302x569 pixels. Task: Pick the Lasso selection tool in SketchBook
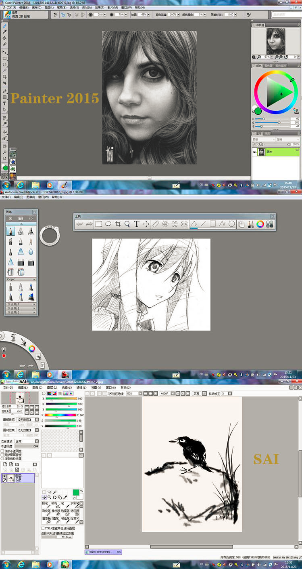(108, 224)
